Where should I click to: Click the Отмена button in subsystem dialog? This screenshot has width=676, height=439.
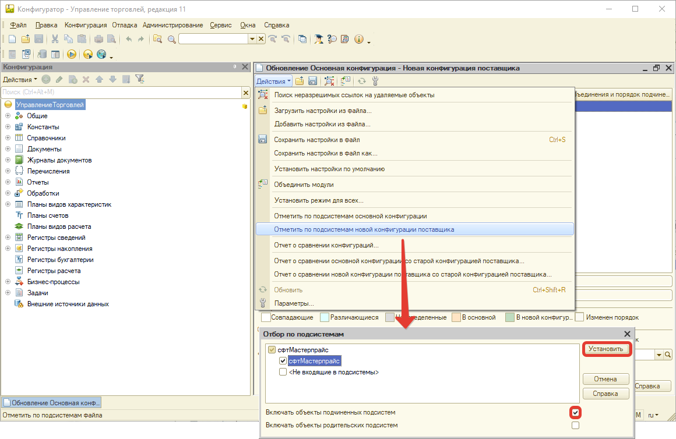[605, 379]
